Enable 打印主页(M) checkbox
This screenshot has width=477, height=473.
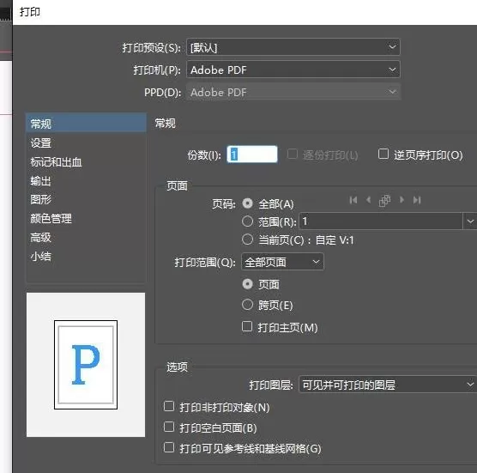tap(247, 326)
